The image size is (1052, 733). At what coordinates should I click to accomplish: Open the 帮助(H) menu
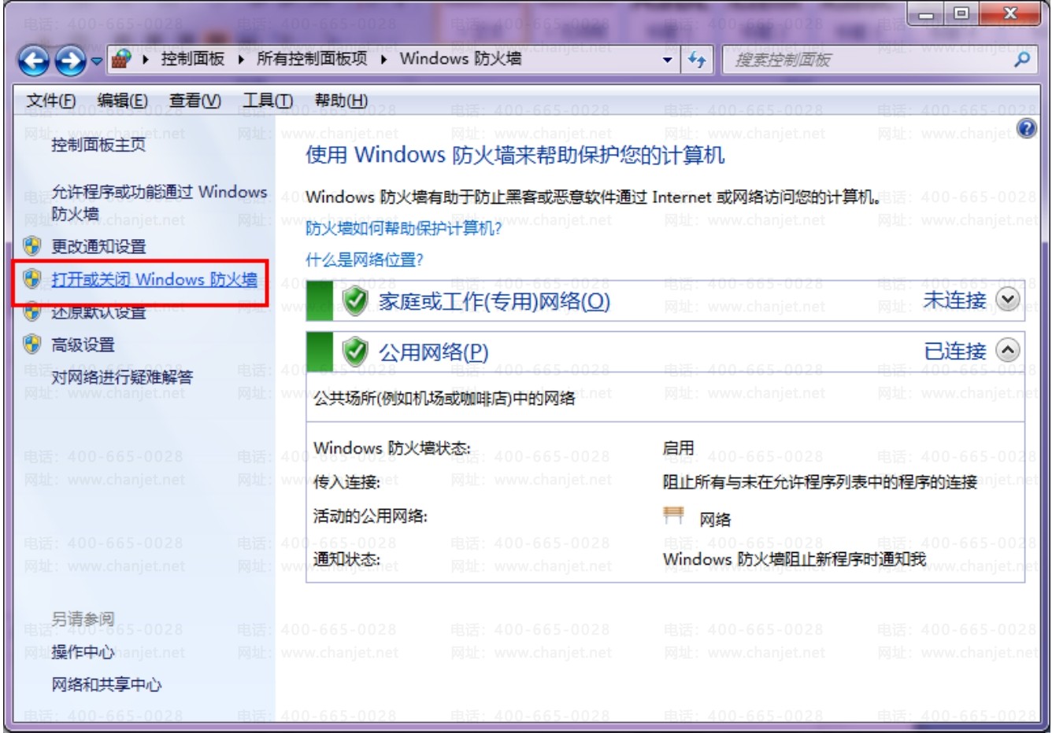[x=341, y=101]
